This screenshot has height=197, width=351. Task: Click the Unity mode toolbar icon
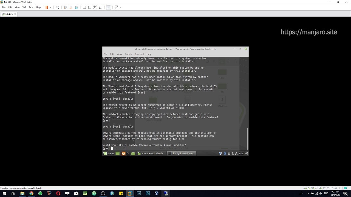101,7
